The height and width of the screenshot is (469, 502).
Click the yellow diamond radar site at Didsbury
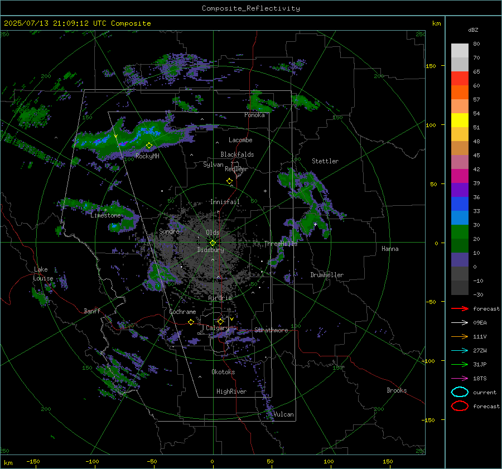click(213, 243)
